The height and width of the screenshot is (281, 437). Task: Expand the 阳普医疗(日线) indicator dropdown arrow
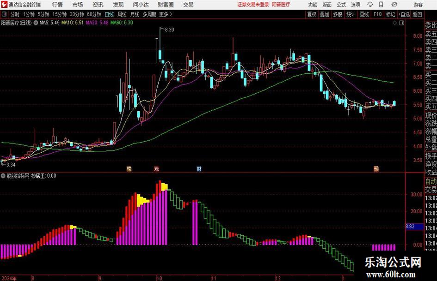point(36,23)
